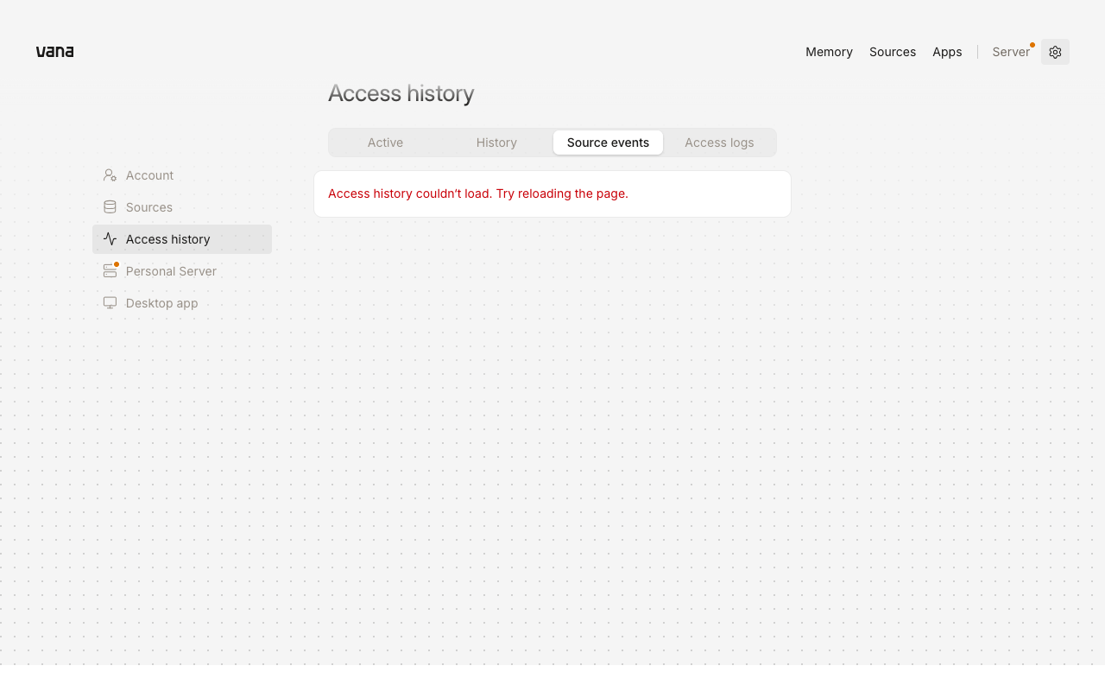Image resolution: width=1105 pixels, height=691 pixels.
Task: Click the Account person icon in sidebar
Action: [110, 175]
